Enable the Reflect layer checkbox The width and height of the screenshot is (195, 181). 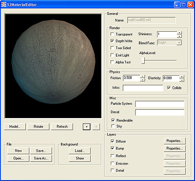(x=112, y=156)
